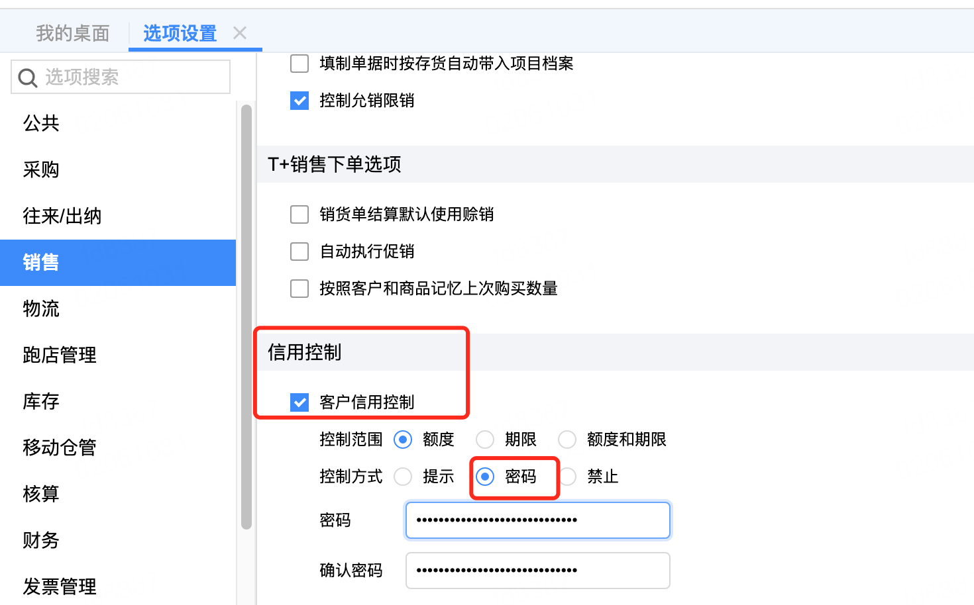Click the 密码 password field
Viewport: 974px width, 605px height.
538,520
